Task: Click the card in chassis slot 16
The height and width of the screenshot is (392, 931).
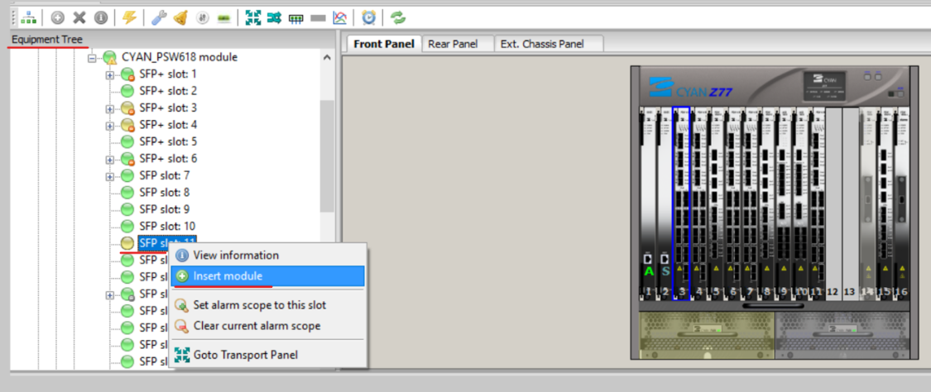Action: pos(903,203)
